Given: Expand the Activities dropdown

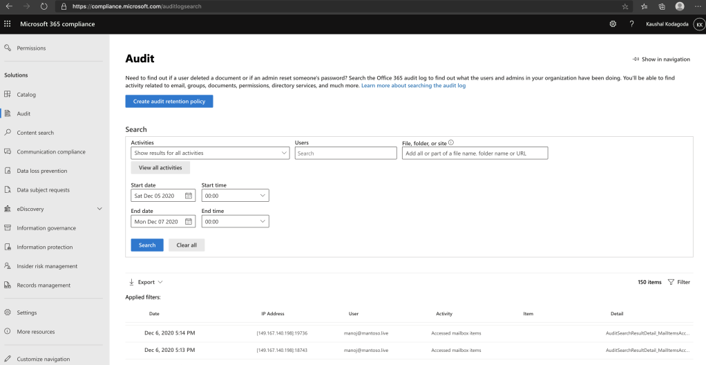Looking at the screenshot, I should coord(210,153).
